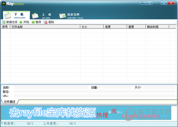This screenshot has height=127, width=178.
Task: Click the 下载速度 status label
Action: pos(8,123)
